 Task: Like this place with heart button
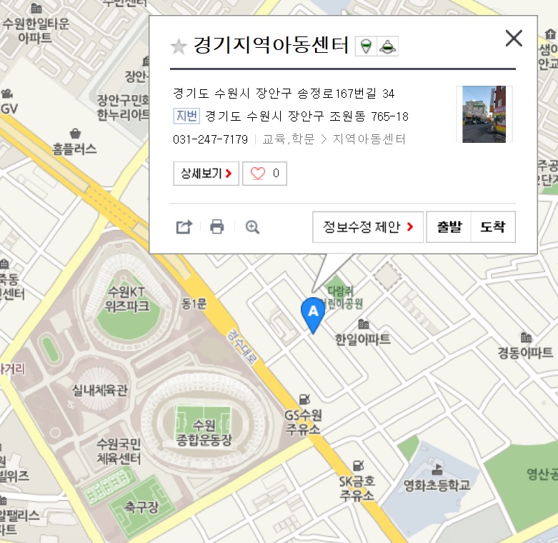(264, 174)
